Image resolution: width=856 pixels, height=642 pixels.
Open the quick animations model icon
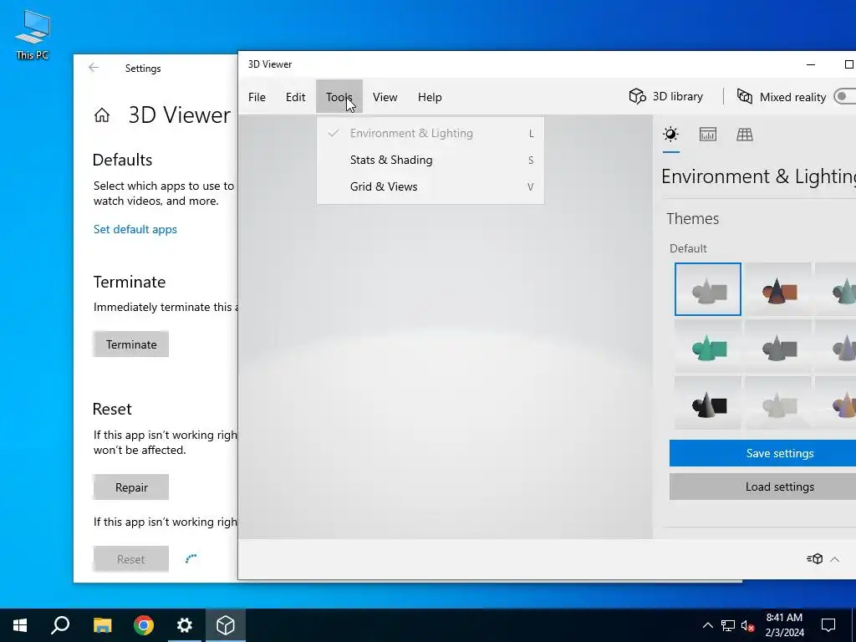coord(814,558)
